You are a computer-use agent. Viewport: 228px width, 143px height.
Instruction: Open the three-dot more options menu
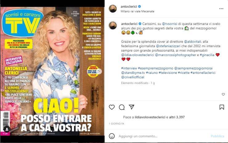coord(221,9)
